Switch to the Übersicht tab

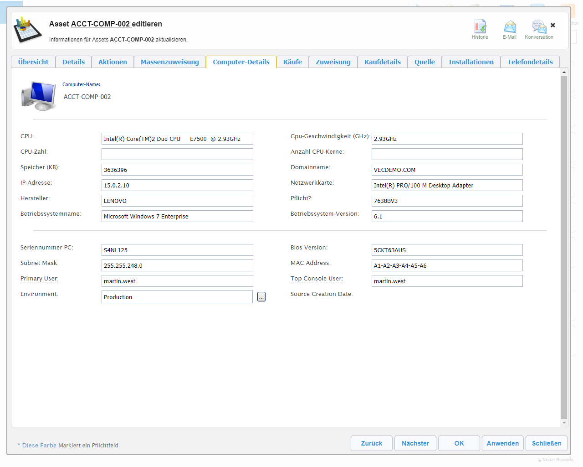click(33, 62)
